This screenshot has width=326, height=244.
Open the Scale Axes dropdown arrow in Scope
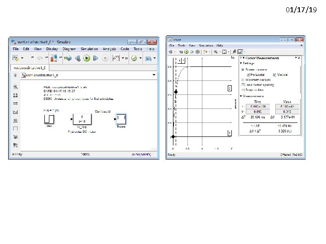pos(229,52)
